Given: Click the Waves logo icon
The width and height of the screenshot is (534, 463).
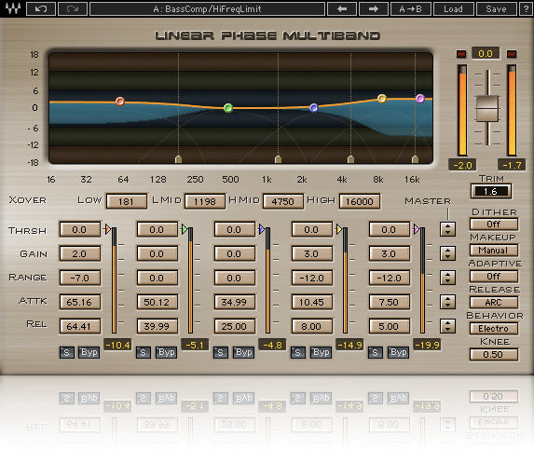Looking at the screenshot, I should coord(13,9).
